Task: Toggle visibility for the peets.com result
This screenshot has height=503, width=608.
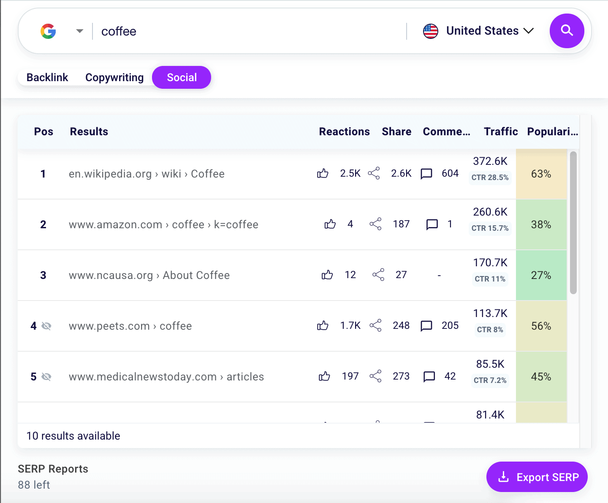Action: (x=47, y=326)
